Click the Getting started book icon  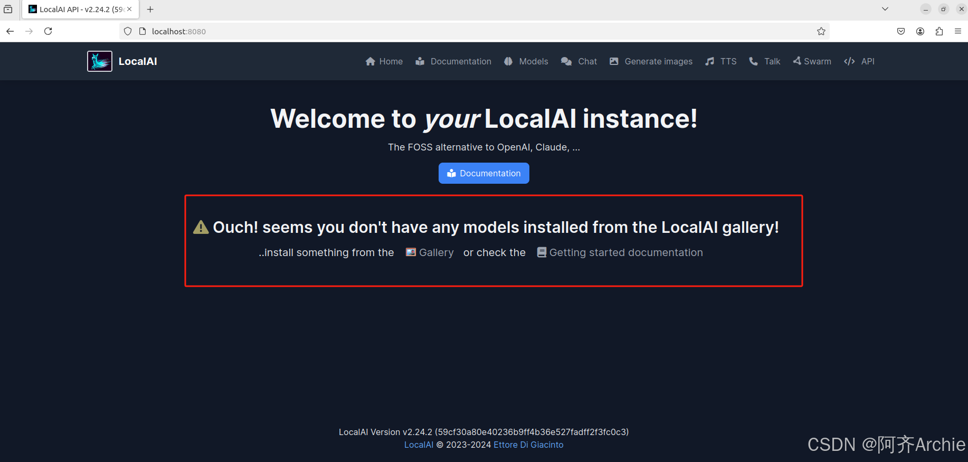(542, 252)
